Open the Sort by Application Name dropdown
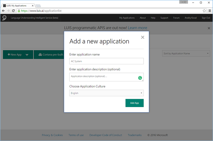Viewport: 213px width, 141px height. [186, 53]
